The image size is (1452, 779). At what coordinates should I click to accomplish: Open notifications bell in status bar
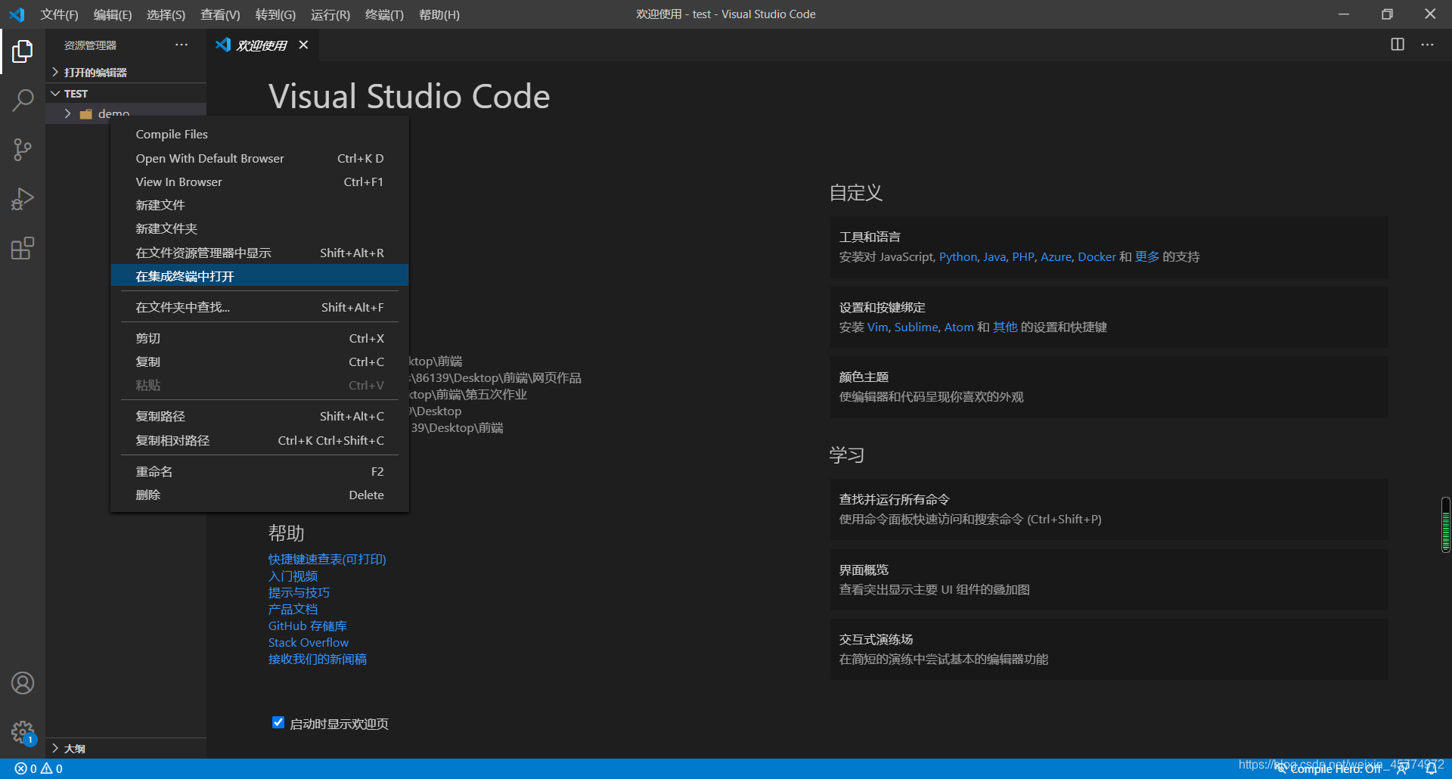point(1431,768)
